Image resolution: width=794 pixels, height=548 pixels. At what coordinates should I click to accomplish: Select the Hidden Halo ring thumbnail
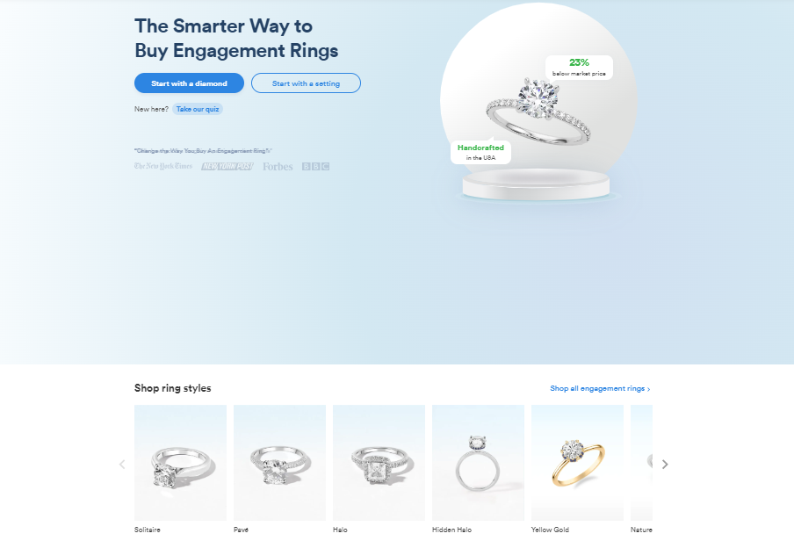478,463
